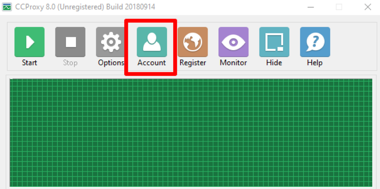Image resolution: width=380 pixels, height=189 pixels.
Task: Click the CCProxy title bar app icon
Action: (7, 7)
